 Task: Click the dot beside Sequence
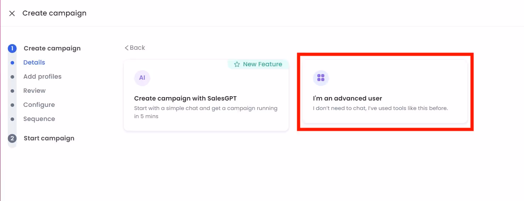[12, 119]
